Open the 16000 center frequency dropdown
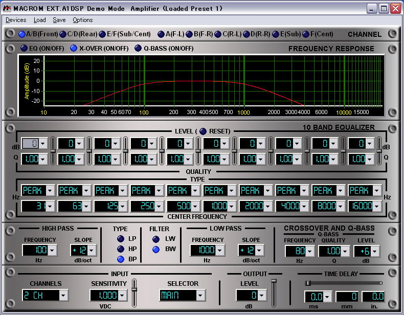404x315 pixels. (377, 206)
